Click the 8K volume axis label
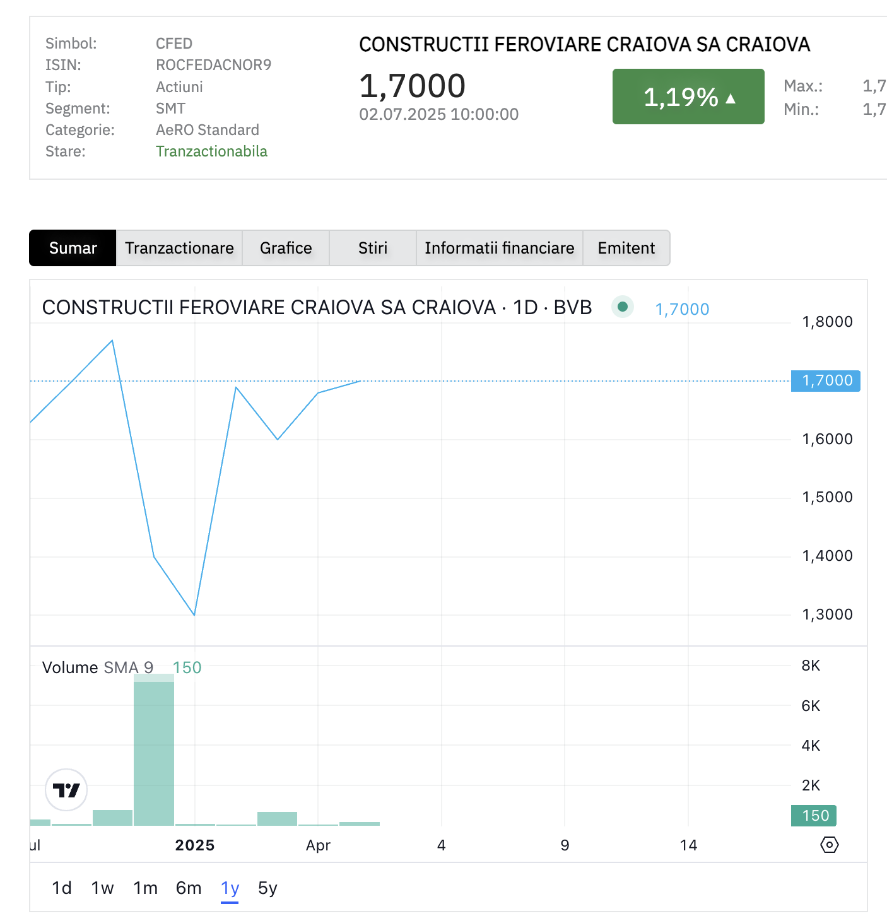Screen dimensions: 887x916 coord(811,666)
